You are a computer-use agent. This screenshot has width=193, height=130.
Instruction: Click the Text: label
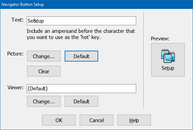(x=17, y=20)
